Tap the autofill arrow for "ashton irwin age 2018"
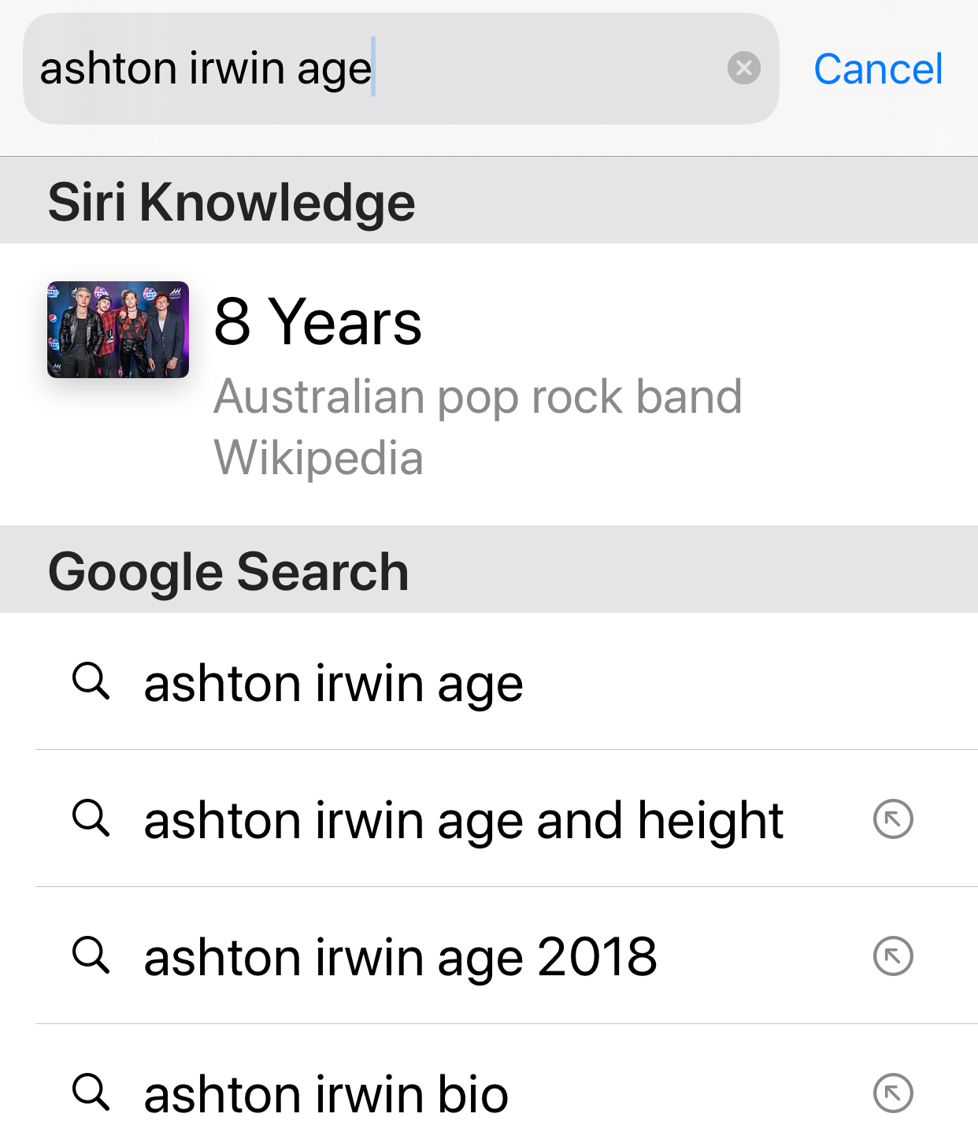 (894, 956)
